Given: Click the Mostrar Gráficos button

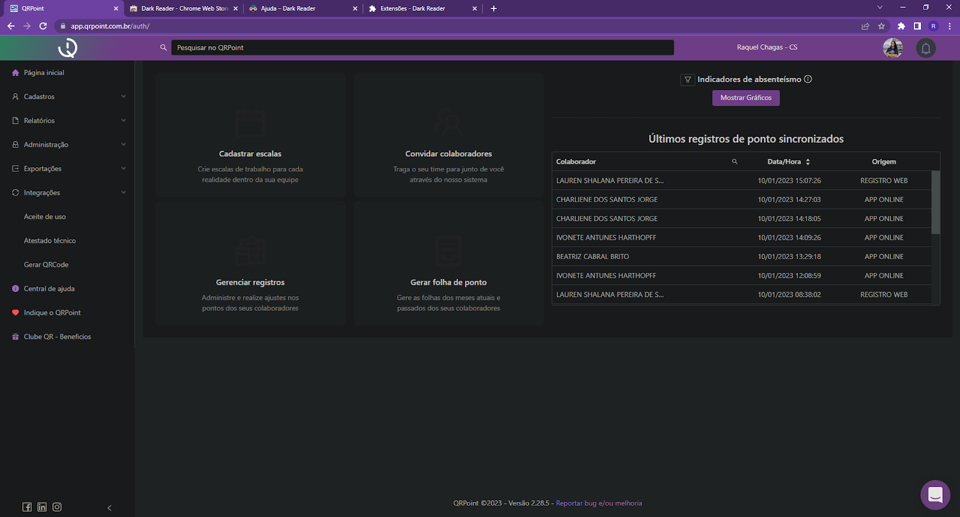Looking at the screenshot, I should point(746,98).
